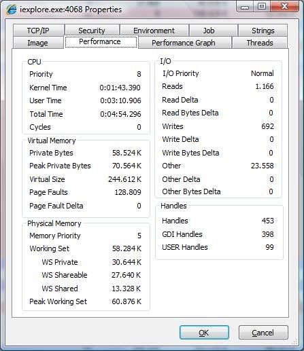Click the window resize grip corner

pos(294,341)
